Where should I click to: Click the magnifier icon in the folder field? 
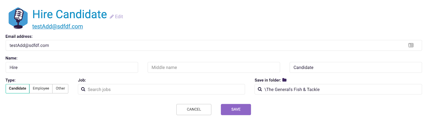(x=260, y=89)
